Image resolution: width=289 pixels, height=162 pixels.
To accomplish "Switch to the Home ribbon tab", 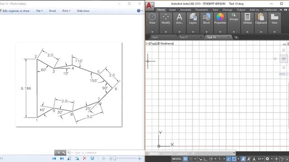I will [161, 10].
